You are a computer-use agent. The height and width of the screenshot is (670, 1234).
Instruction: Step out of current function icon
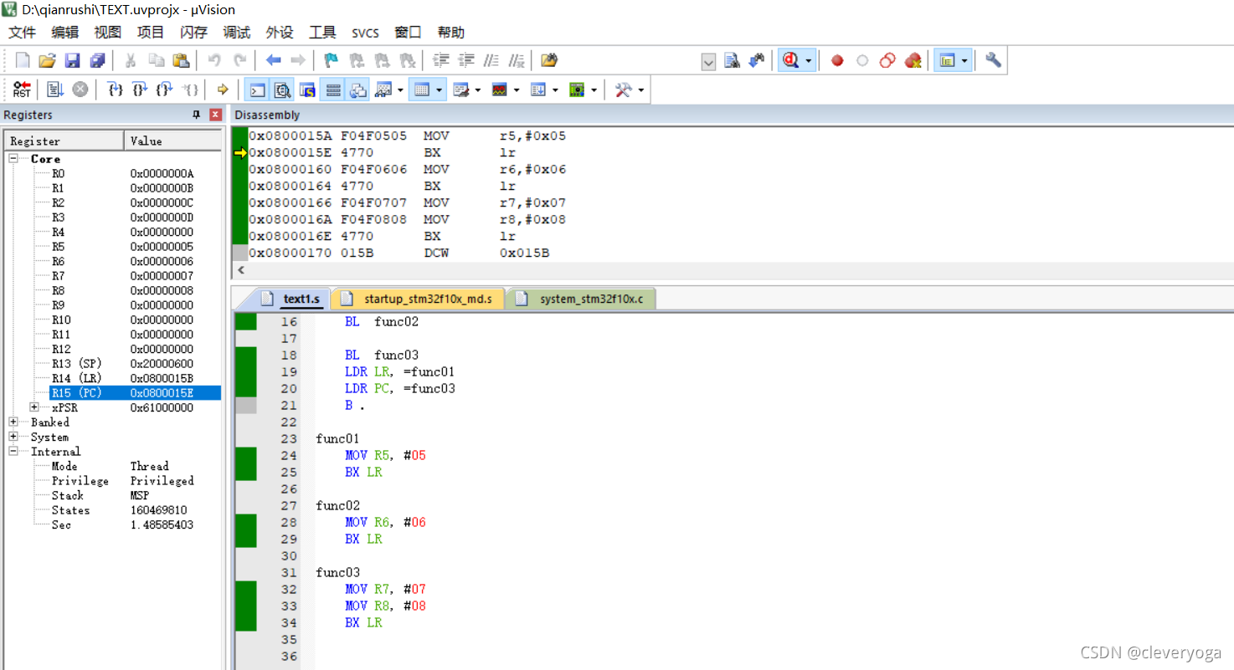165,90
